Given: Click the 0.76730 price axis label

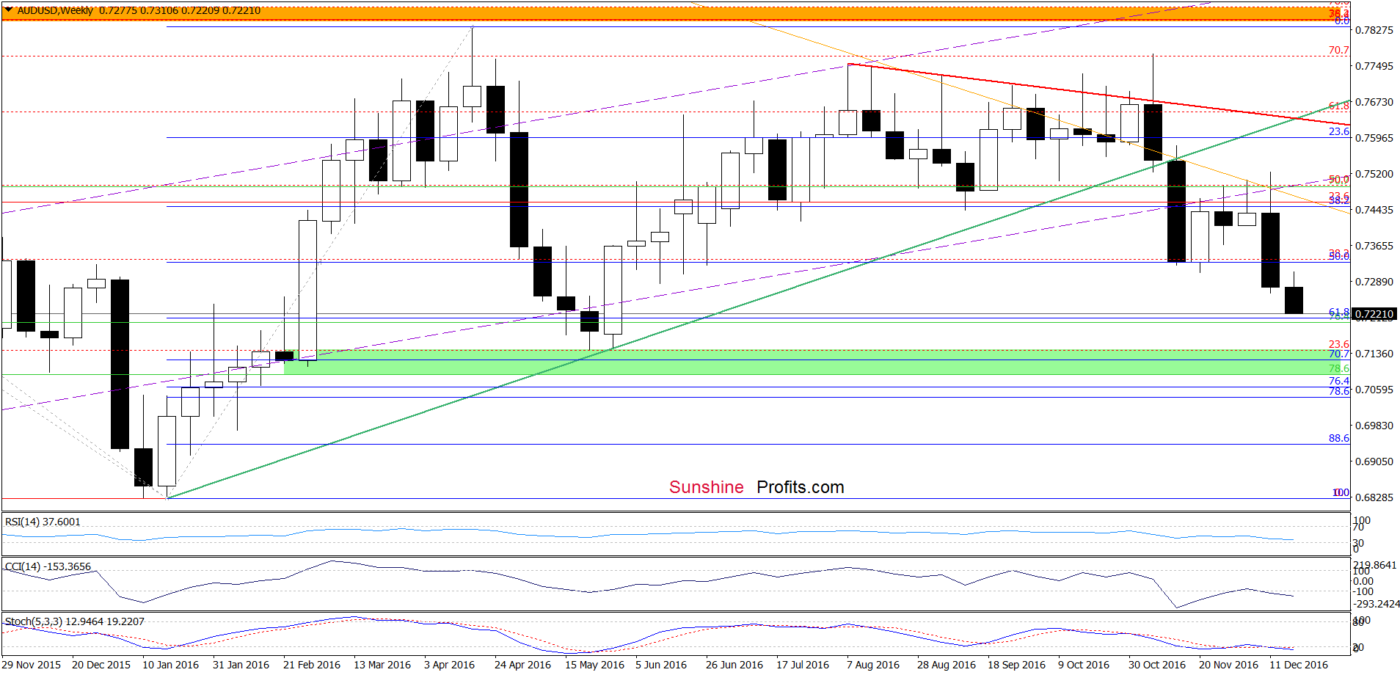Looking at the screenshot, I should (x=1374, y=102).
